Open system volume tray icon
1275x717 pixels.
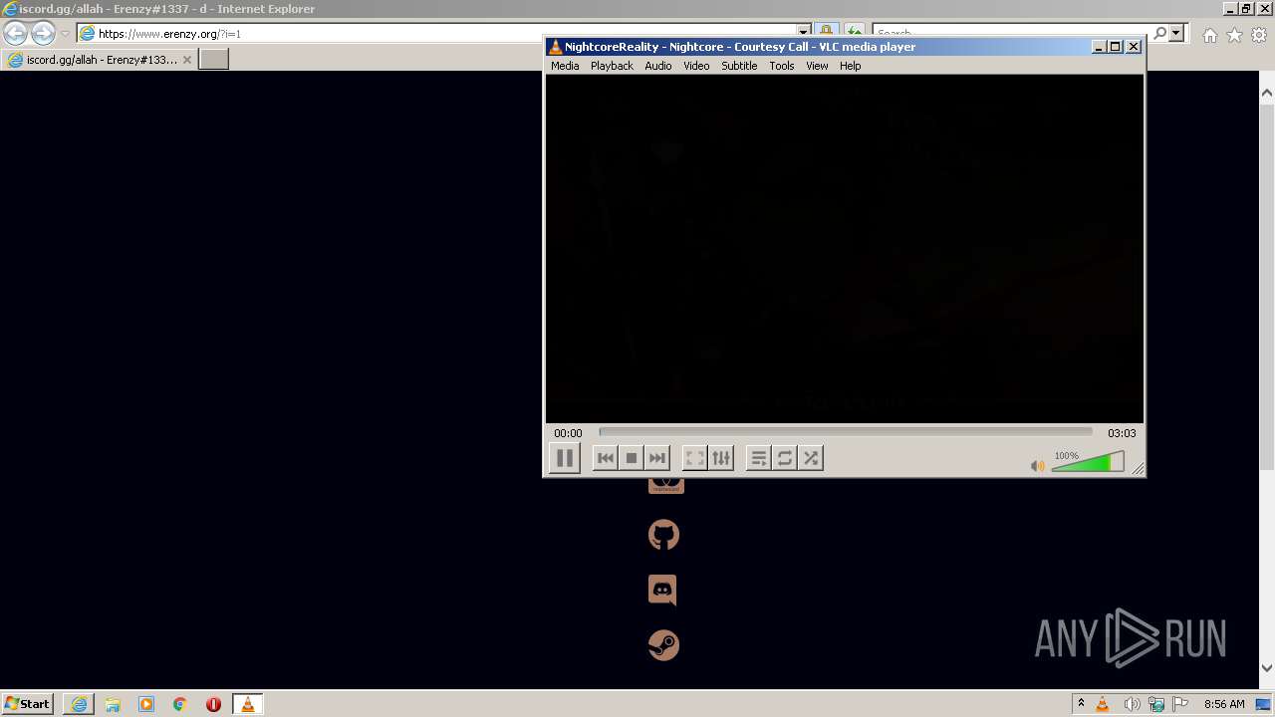(1132, 704)
